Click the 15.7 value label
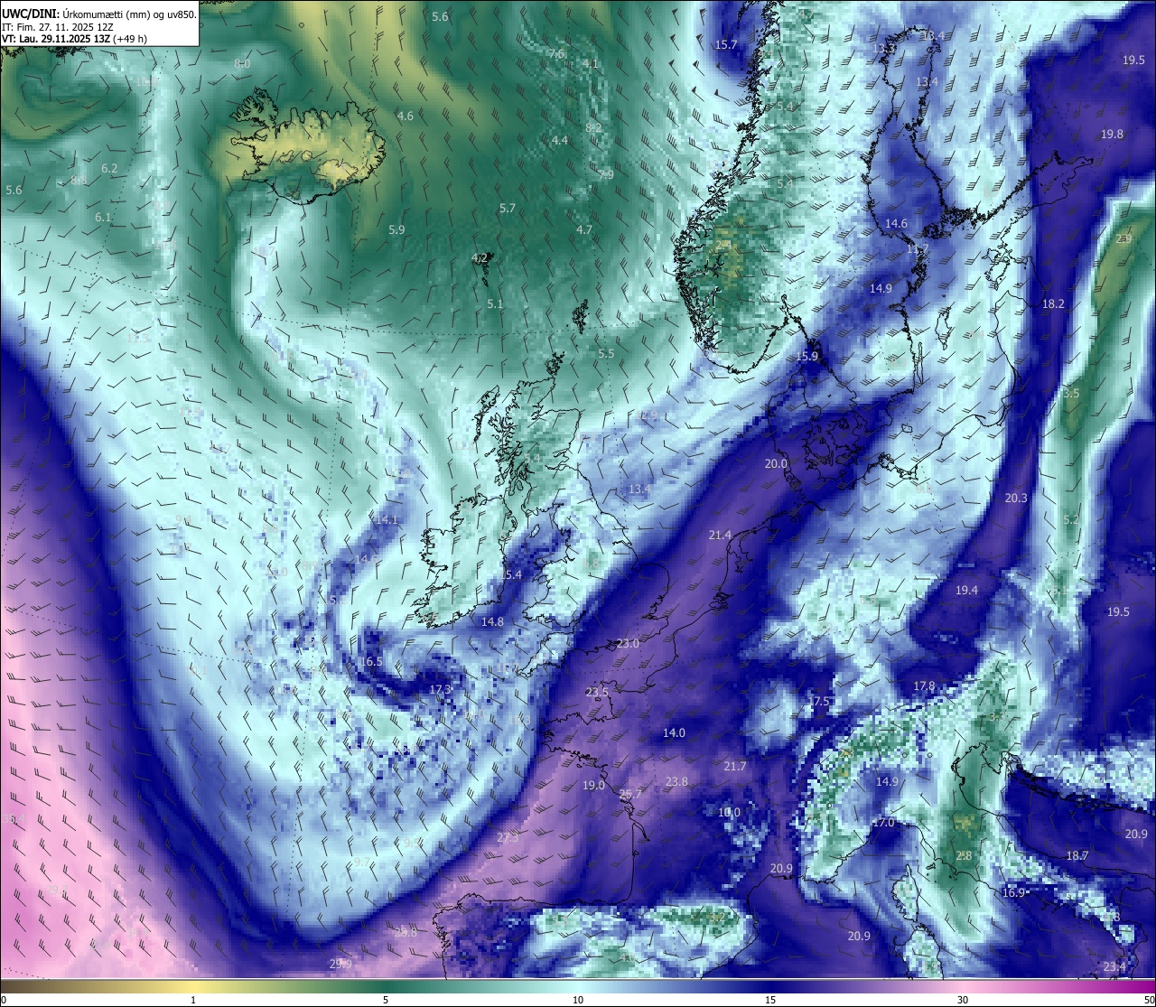Screen dimensions: 1156x1007 (x=726, y=45)
